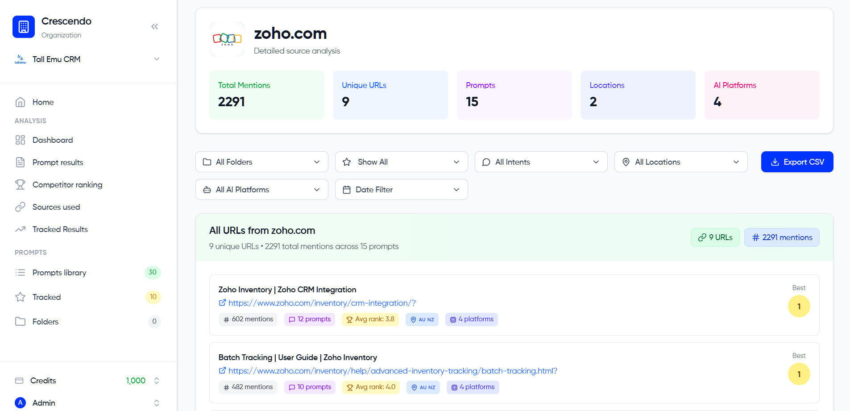This screenshot has height=411, width=850.
Task: Open the All AI Platforms dropdown
Action: (262, 190)
